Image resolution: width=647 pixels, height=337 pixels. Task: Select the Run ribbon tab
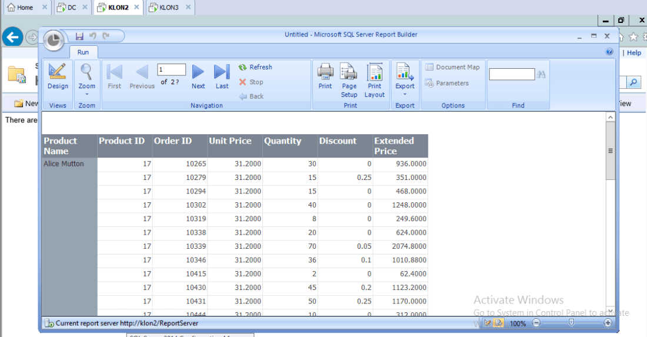pos(83,52)
